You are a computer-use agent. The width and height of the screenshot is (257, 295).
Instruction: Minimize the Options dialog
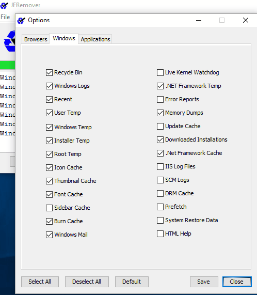199,20
